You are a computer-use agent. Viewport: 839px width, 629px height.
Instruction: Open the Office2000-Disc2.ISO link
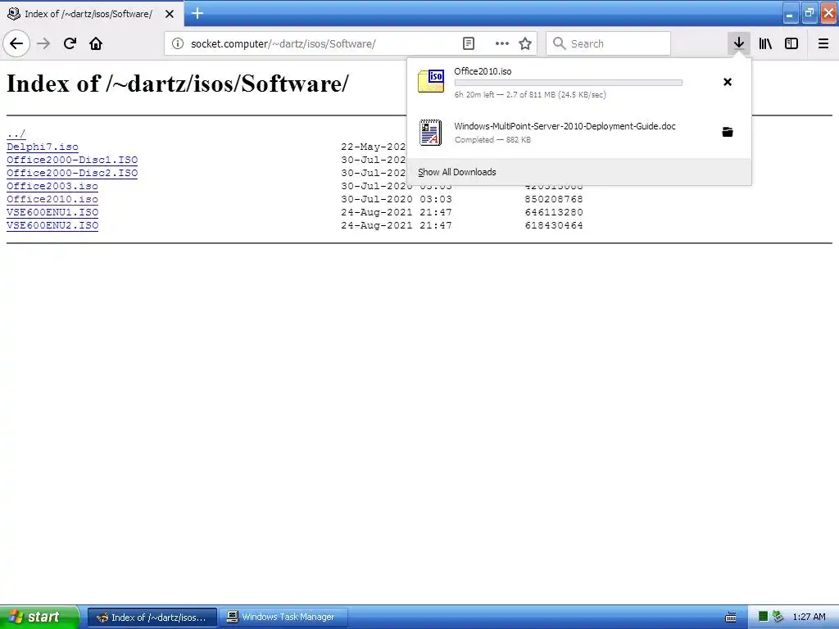point(72,173)
